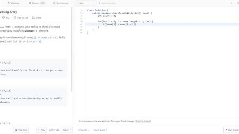
Task: Expand the Console panel
Action: tap(84, 130)
